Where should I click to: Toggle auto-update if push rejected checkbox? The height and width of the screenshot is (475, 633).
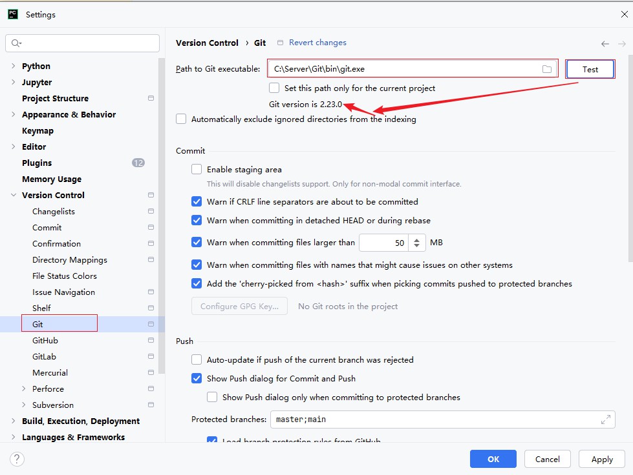(x=197, y=359)
